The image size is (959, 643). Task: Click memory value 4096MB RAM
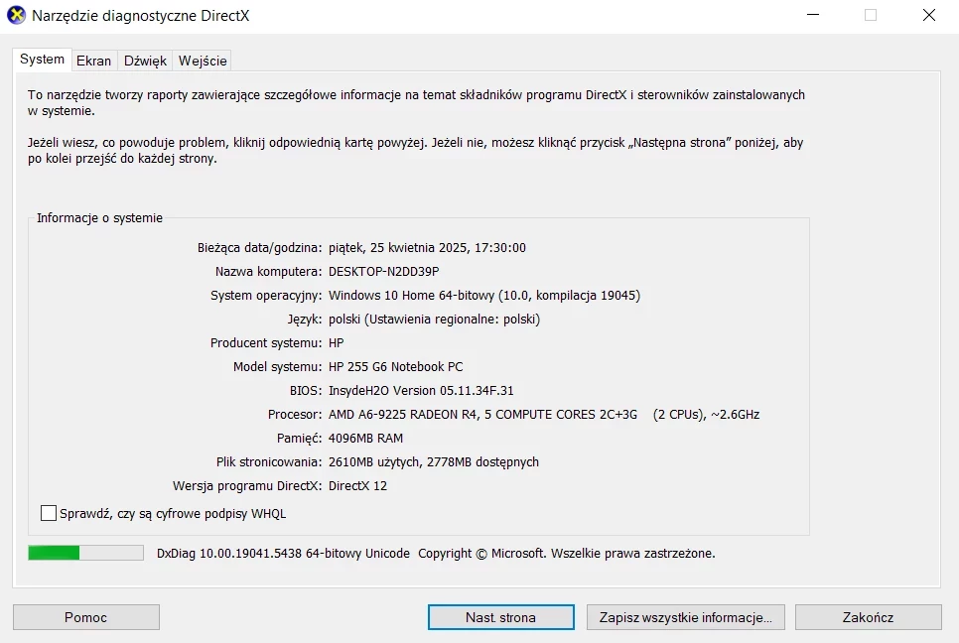tap(365, 439)
